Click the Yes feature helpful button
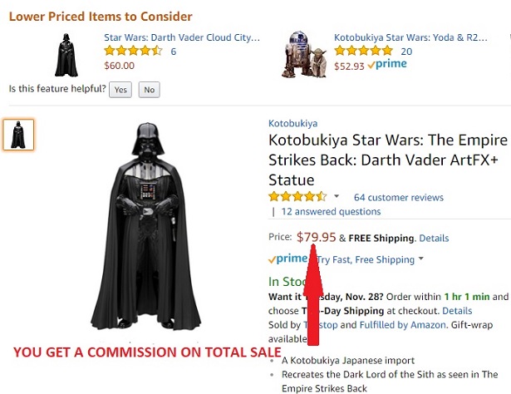Screen dimensions: 511x394 [120, 90]
